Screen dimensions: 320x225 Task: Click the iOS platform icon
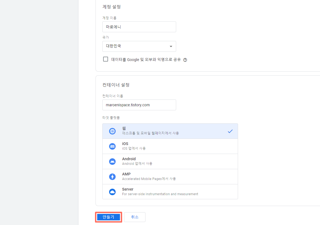112,146
